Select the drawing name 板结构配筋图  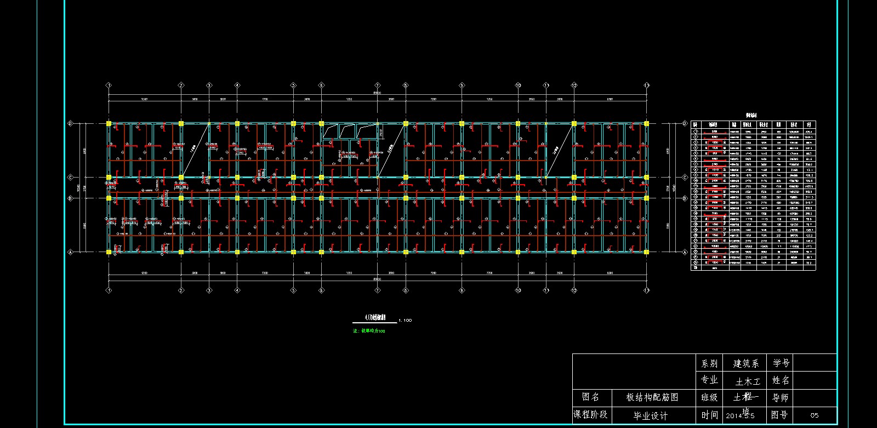click(652, 397)
